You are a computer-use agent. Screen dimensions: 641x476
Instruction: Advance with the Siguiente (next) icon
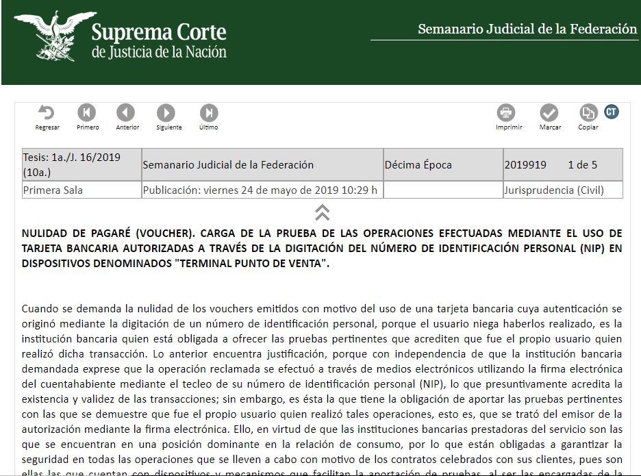click(x=166, y=112)
